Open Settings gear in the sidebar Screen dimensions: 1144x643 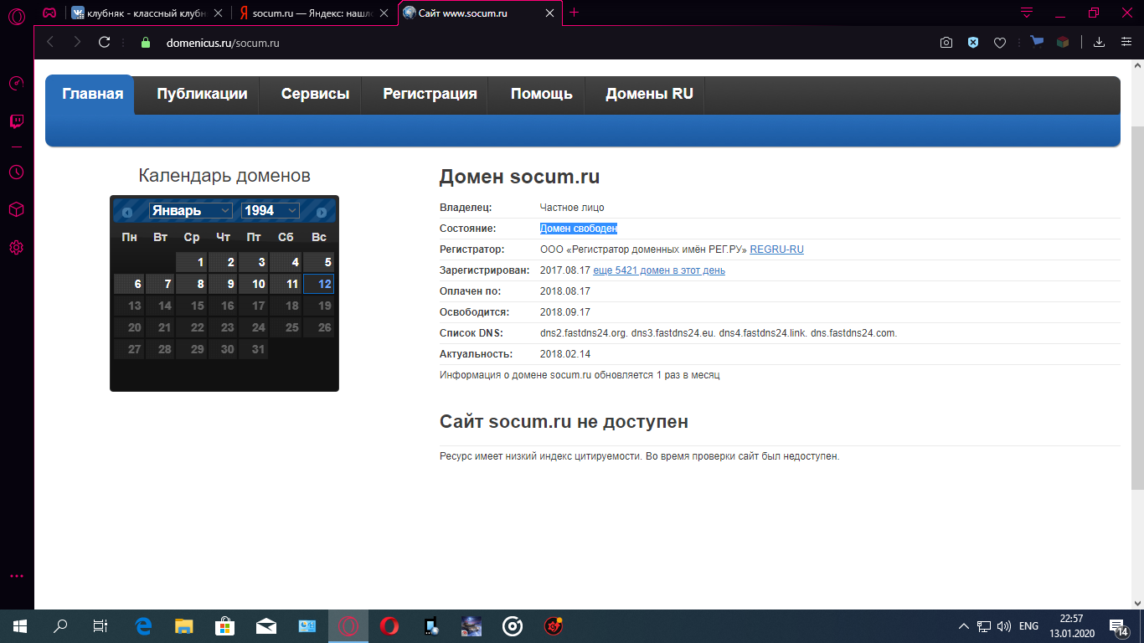point(16,247)
